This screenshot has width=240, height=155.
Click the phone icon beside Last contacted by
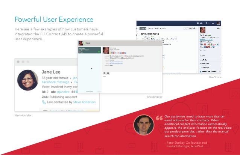pos(44,102)
